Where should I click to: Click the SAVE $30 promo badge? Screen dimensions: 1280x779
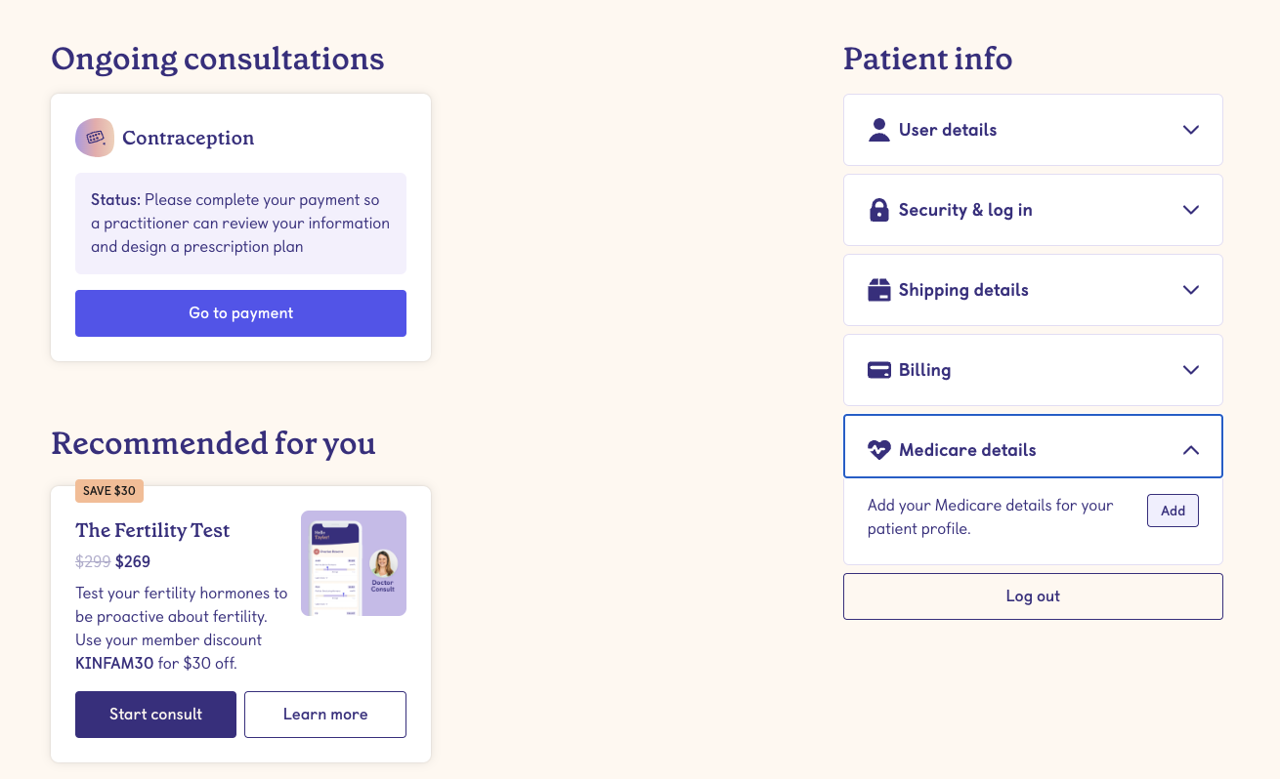point(108,490)
